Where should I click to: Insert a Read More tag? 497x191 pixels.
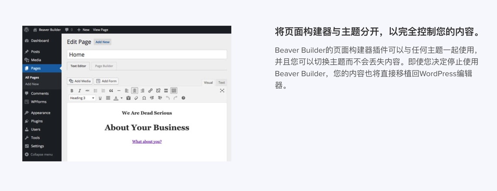pyautogui.click(x=166, y=90)
